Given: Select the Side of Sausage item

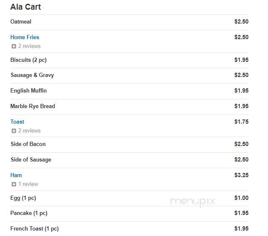Looking at the screenshot, I should coord(129,160).
